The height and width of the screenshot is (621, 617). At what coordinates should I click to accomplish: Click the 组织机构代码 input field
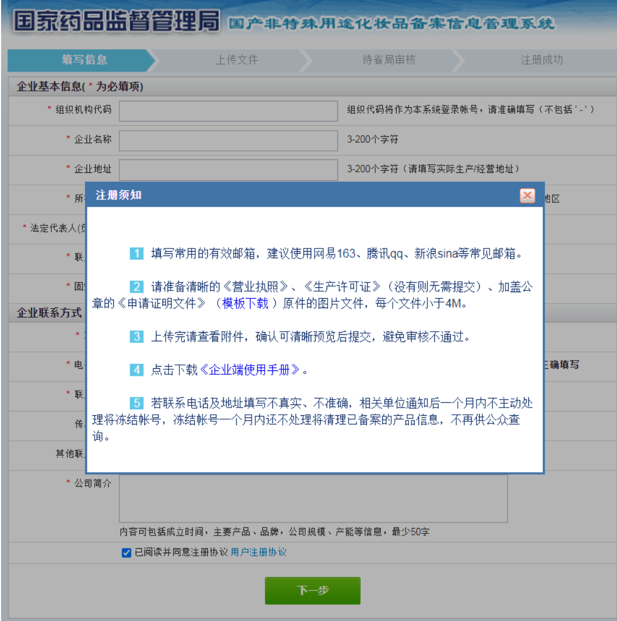pyautogui.click(x=228, y=111)
